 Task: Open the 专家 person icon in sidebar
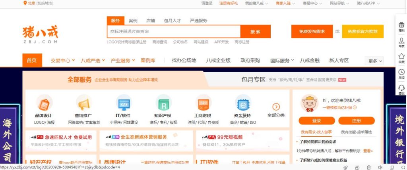pyautogui.click(x=401, y=41)
